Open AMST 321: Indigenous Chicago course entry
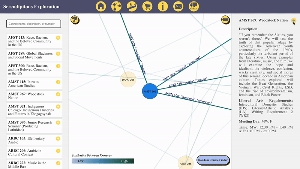This screenshot has height=169, width=300. (x=34, y=110)
